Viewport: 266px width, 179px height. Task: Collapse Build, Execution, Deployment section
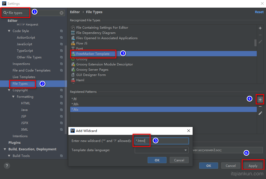pos(5,149)
